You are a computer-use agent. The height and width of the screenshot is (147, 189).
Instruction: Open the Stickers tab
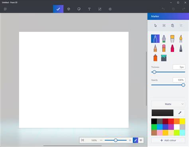79,9
